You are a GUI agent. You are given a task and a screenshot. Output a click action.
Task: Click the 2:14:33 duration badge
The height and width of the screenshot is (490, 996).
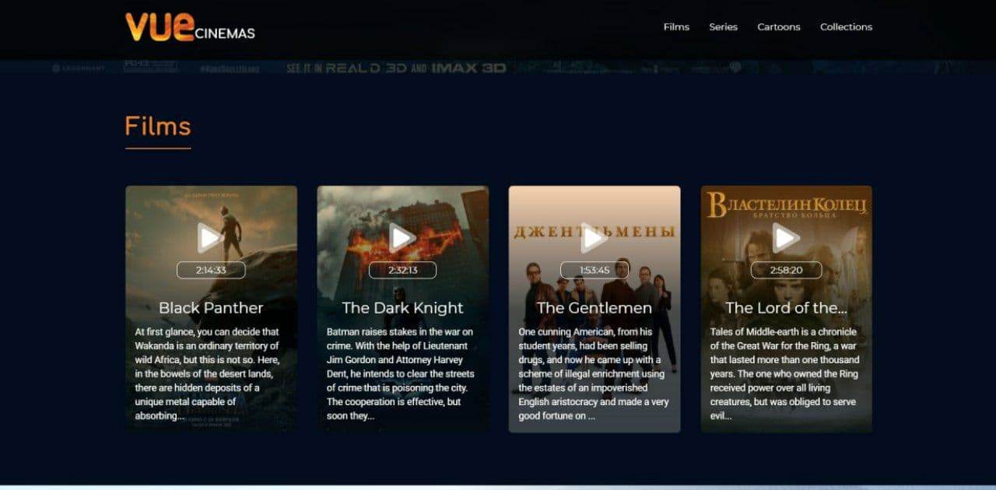(211, 270)
